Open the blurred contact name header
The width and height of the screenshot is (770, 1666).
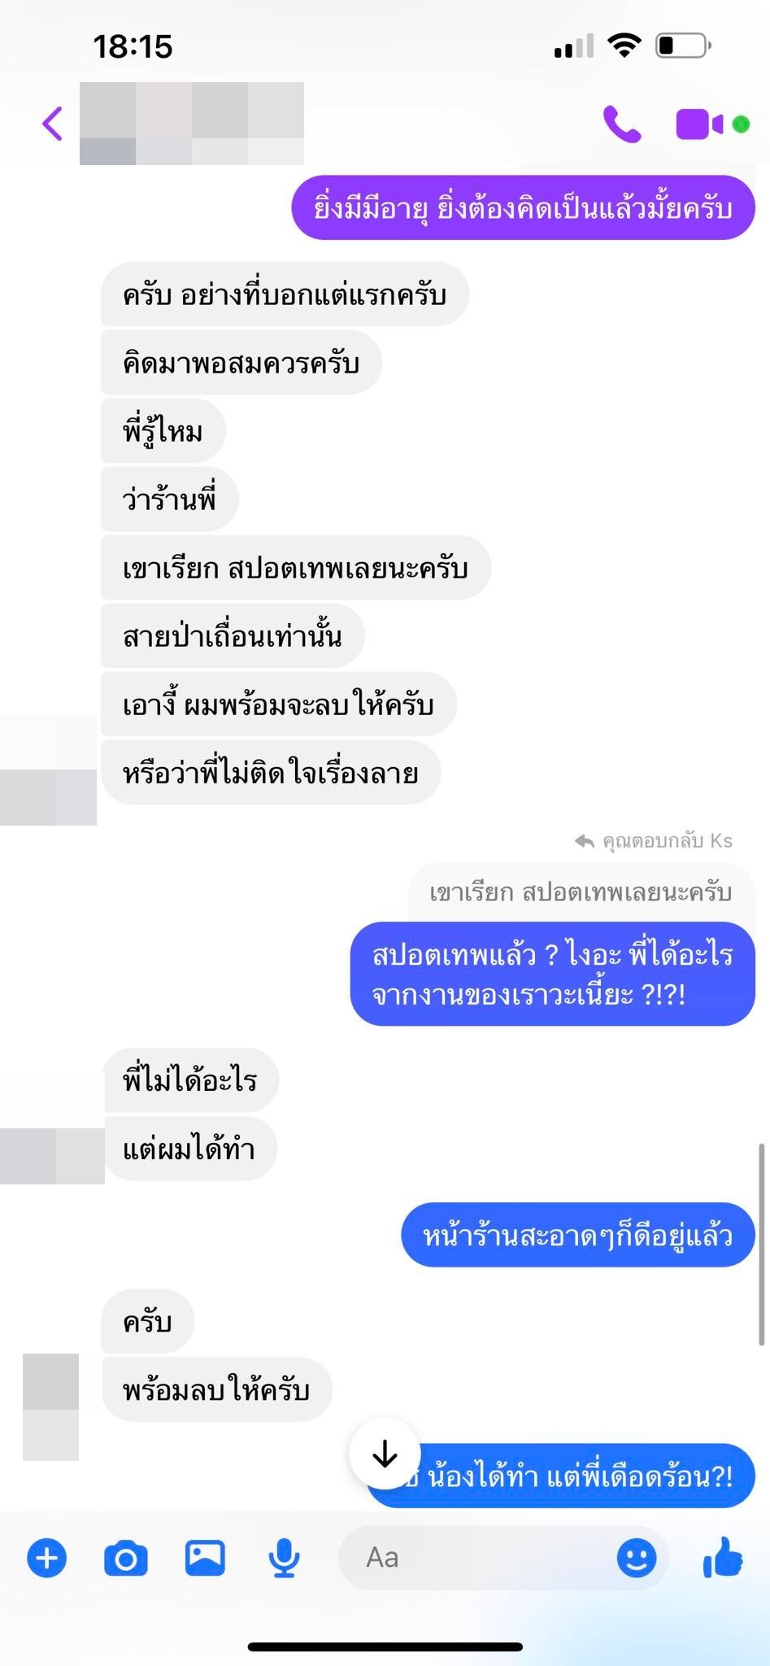(192, 124)
